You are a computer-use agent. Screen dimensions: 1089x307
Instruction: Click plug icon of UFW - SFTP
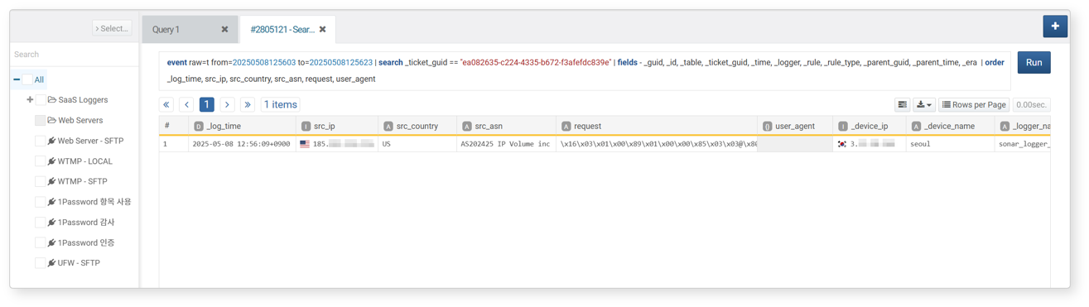click(x=51, y=263)
